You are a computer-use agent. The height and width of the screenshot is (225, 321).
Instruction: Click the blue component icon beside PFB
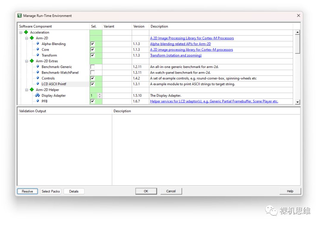(x=38, y=101)
